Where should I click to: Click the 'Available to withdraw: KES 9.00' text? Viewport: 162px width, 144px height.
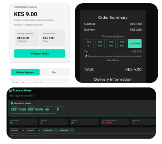point(28,25)
